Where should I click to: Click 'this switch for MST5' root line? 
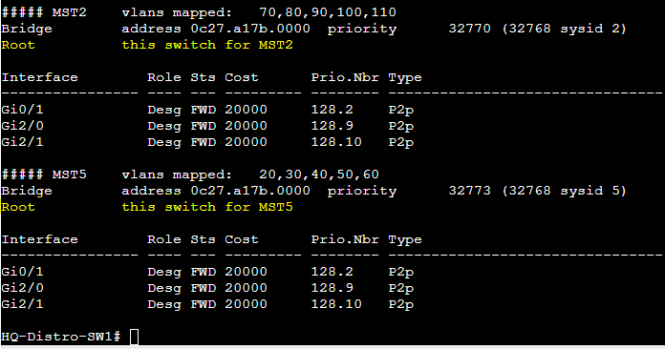[207, 207]
